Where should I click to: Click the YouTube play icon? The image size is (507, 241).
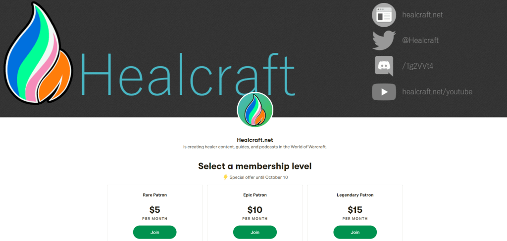(x=384, y=92)
